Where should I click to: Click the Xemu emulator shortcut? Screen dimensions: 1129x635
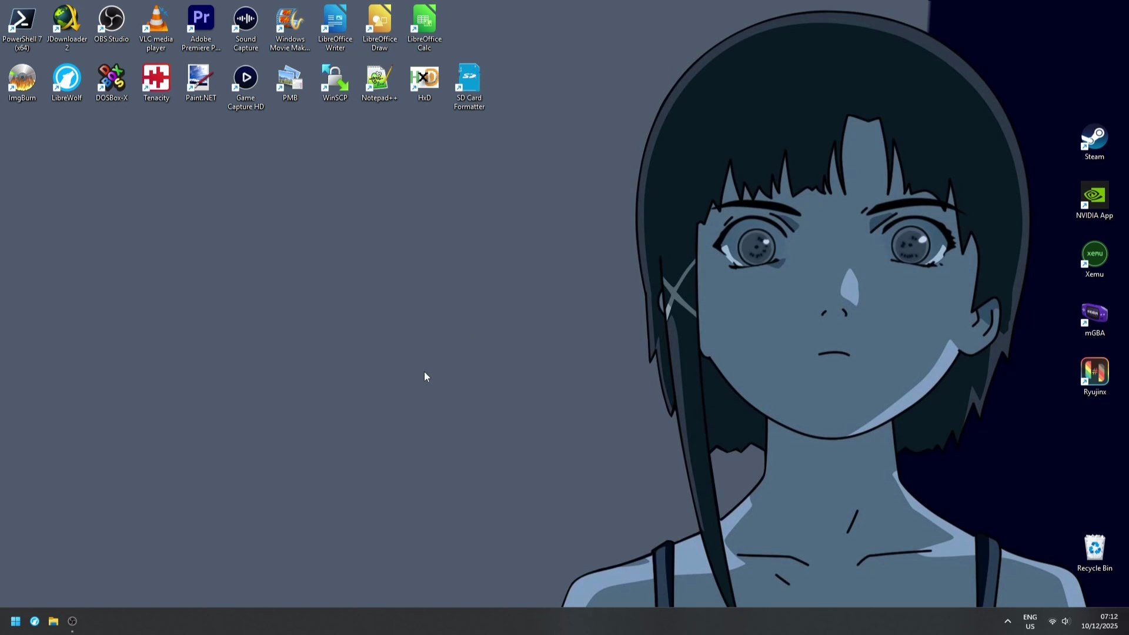coord(1094,259)
